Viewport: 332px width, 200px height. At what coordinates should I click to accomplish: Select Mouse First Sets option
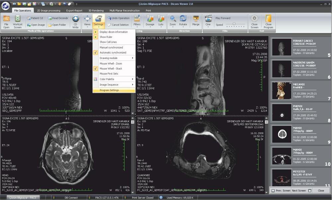[x=114, y=73]
